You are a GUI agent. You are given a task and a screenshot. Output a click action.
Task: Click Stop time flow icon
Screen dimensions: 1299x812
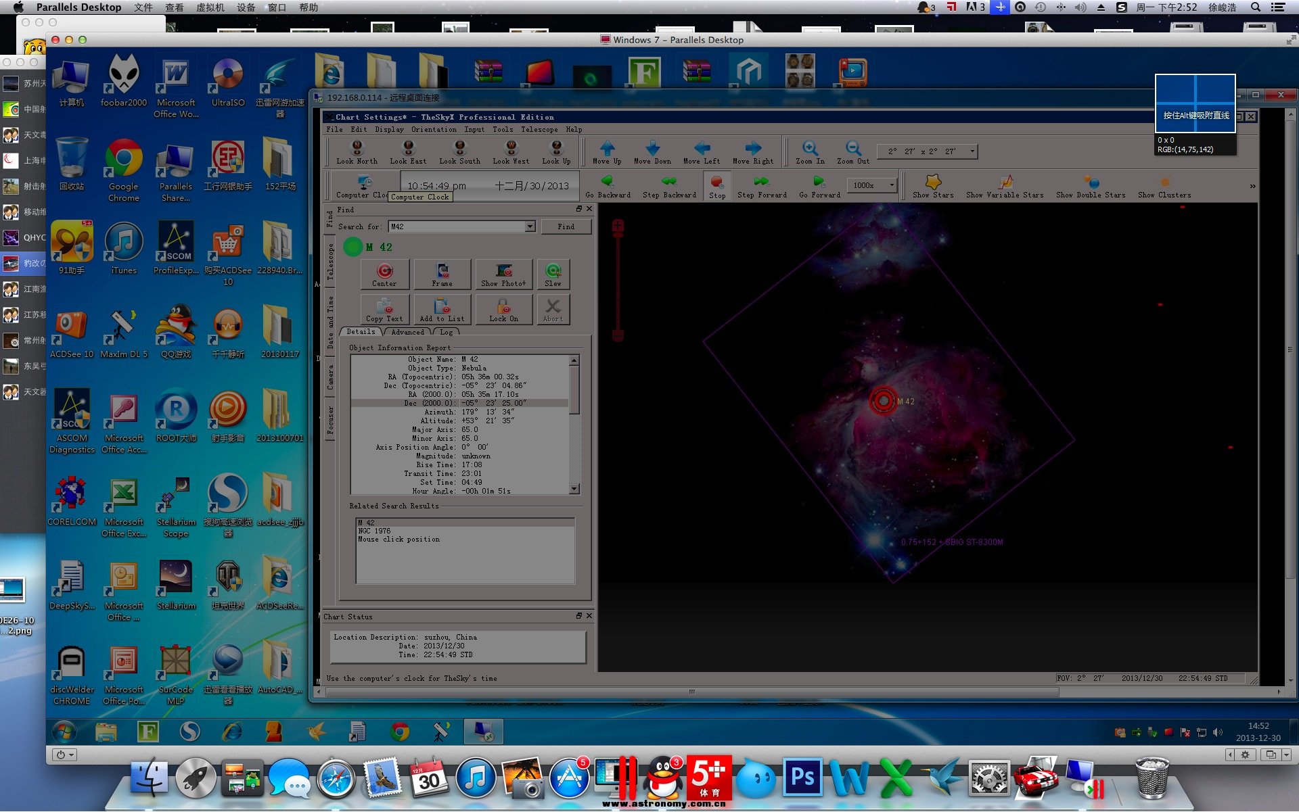tap(717, 186)
